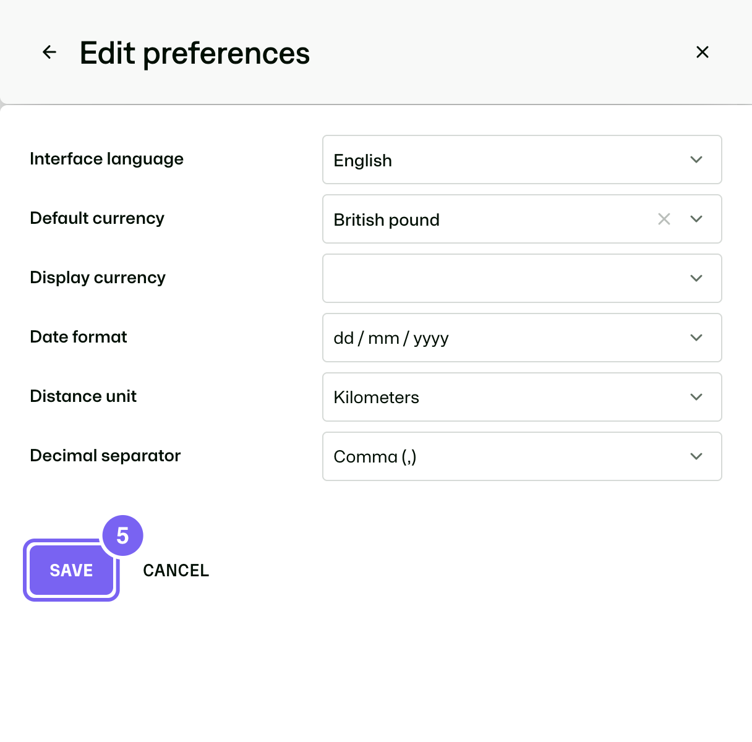Open the Interface language dropdown
752x742 pixels.
click(522, 160)
